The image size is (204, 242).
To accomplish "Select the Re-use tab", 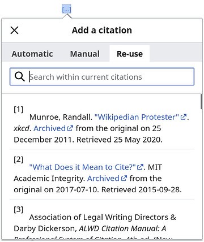I will point(130,54).
